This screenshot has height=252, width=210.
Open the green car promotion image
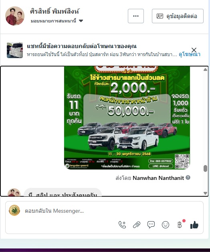127,118
